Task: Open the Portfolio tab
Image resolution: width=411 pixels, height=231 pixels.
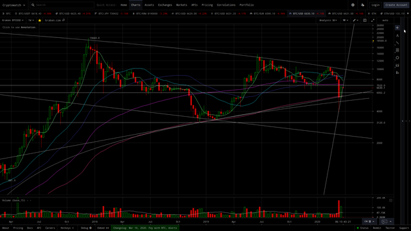Action: (247, 5)
